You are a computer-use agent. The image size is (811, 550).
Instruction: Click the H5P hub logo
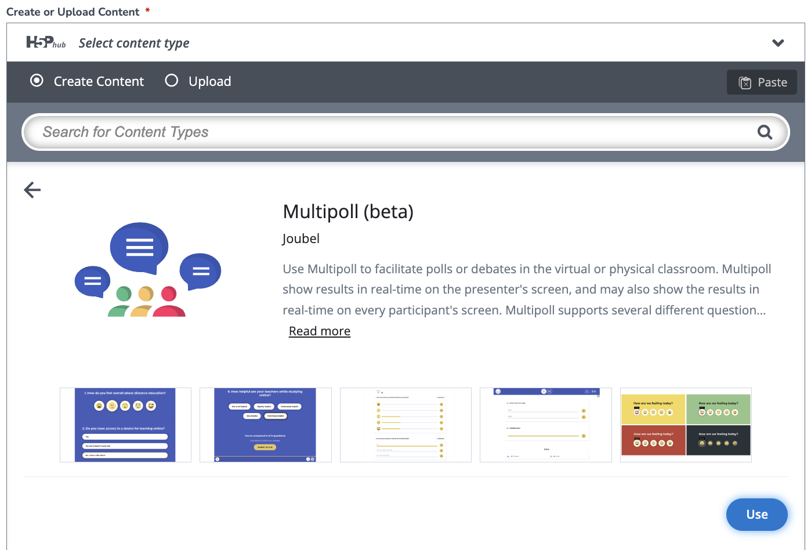45,42
